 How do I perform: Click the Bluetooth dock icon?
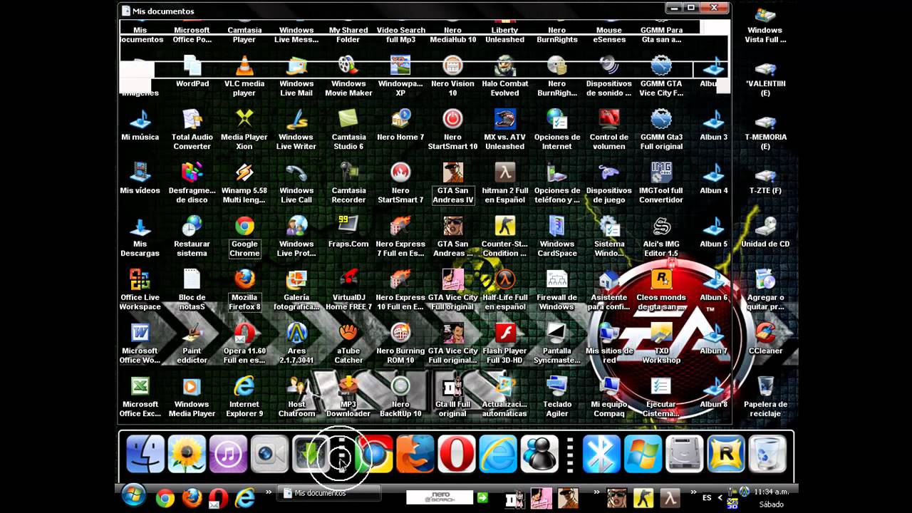[601, 454]
